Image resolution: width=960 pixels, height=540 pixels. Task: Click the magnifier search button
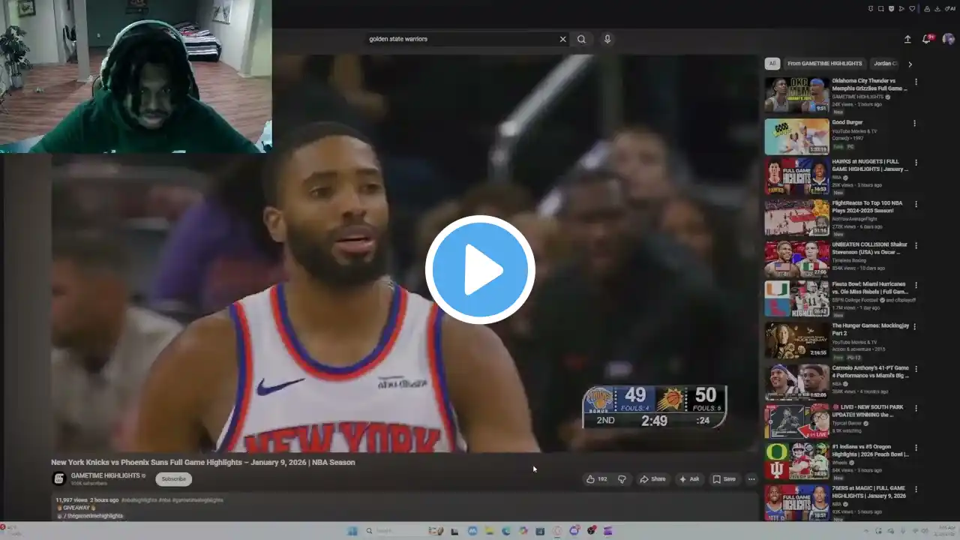tap(581, 39)
